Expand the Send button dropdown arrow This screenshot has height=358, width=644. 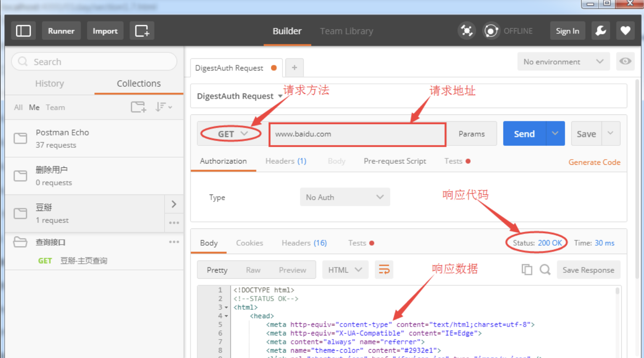pyautogui.click(x=555, y=133)
